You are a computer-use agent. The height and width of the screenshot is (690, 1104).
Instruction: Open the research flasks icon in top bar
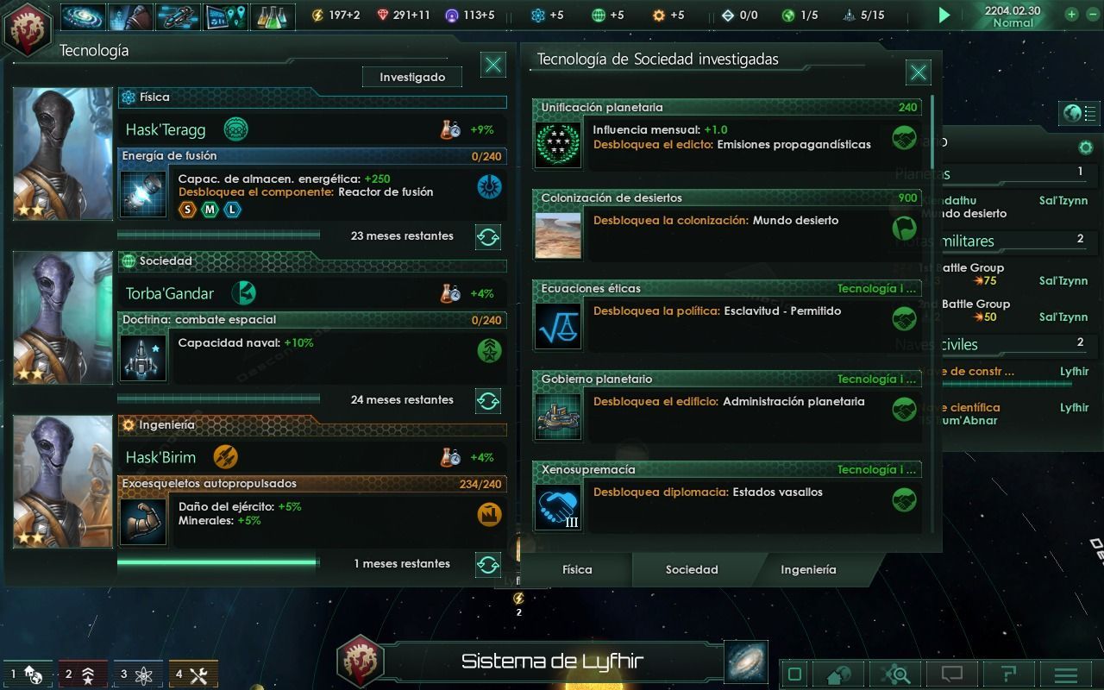point(273,16)
